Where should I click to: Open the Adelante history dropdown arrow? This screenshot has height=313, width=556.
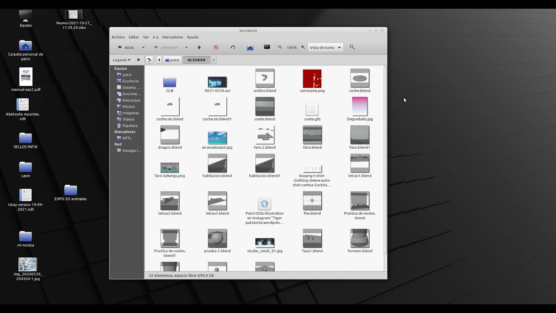point(186,47)
